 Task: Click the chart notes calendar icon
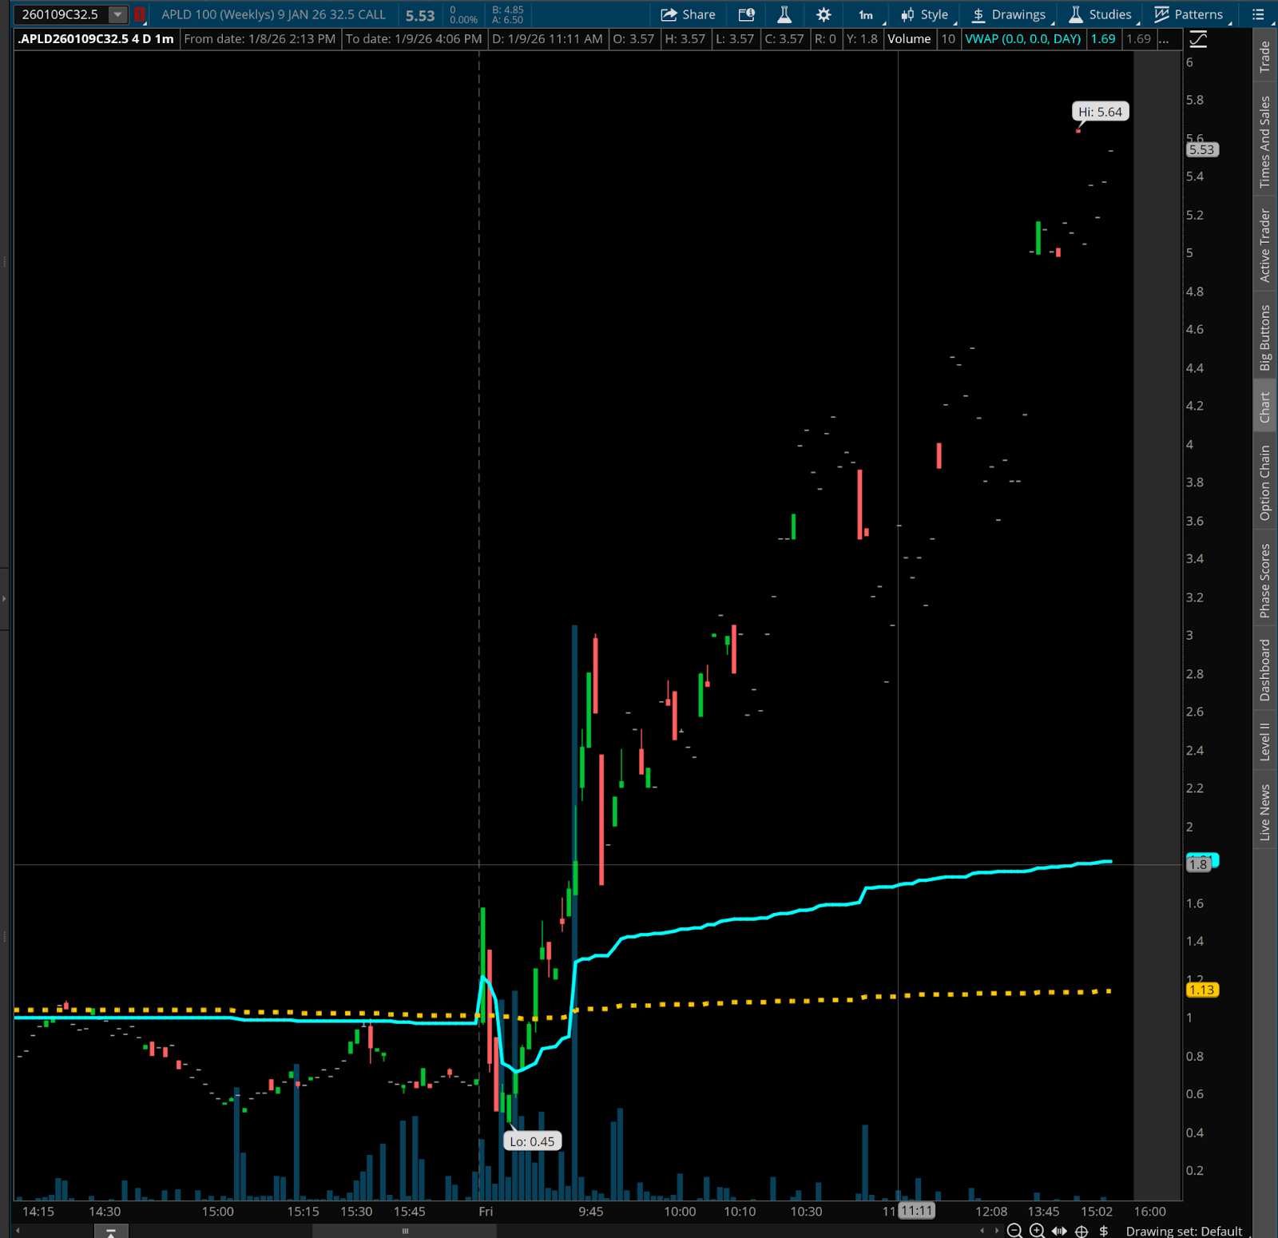[x=746, y=14]
